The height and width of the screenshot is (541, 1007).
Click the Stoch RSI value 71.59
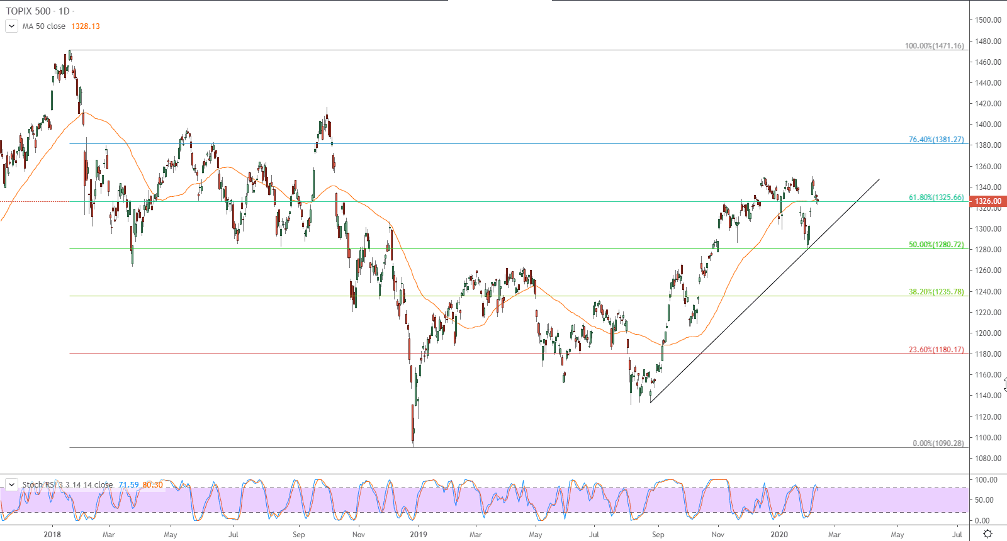(128, 484)
